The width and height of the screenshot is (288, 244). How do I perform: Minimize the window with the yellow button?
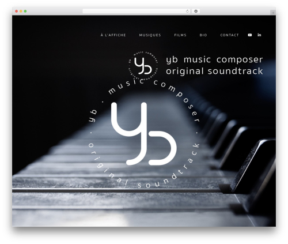click(x=21, y=11)
